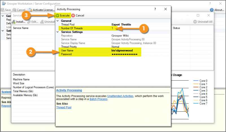Image resolution: width=226 pixels, height=132 pixels.
Task: Close the Services window
Action: [208, 15]
